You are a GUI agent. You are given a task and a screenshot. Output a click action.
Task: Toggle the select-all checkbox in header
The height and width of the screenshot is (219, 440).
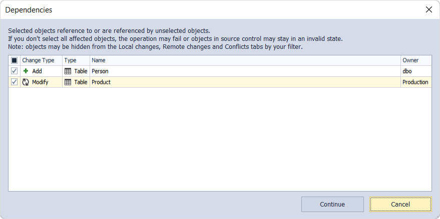[15, 60]
